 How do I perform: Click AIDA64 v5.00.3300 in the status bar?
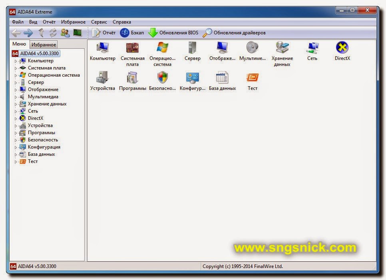tap(37, 266)
